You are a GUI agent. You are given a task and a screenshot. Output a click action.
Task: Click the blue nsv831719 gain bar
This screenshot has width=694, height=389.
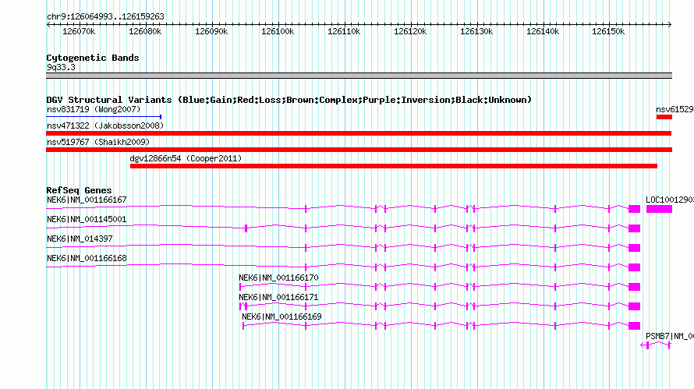(x=104, y=117)
